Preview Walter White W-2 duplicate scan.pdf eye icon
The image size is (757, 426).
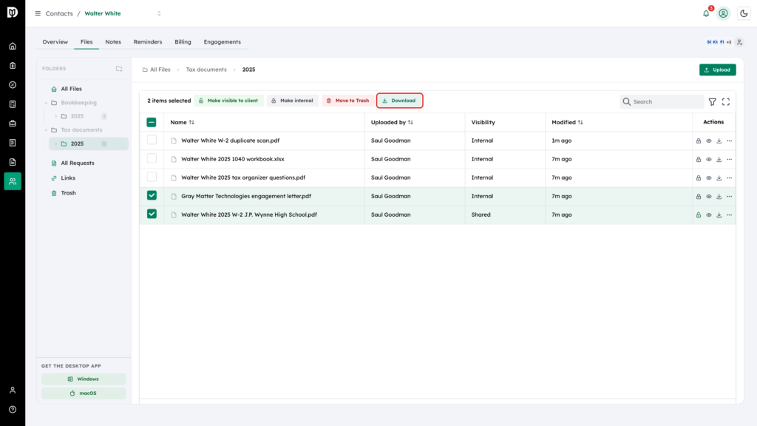709,141
